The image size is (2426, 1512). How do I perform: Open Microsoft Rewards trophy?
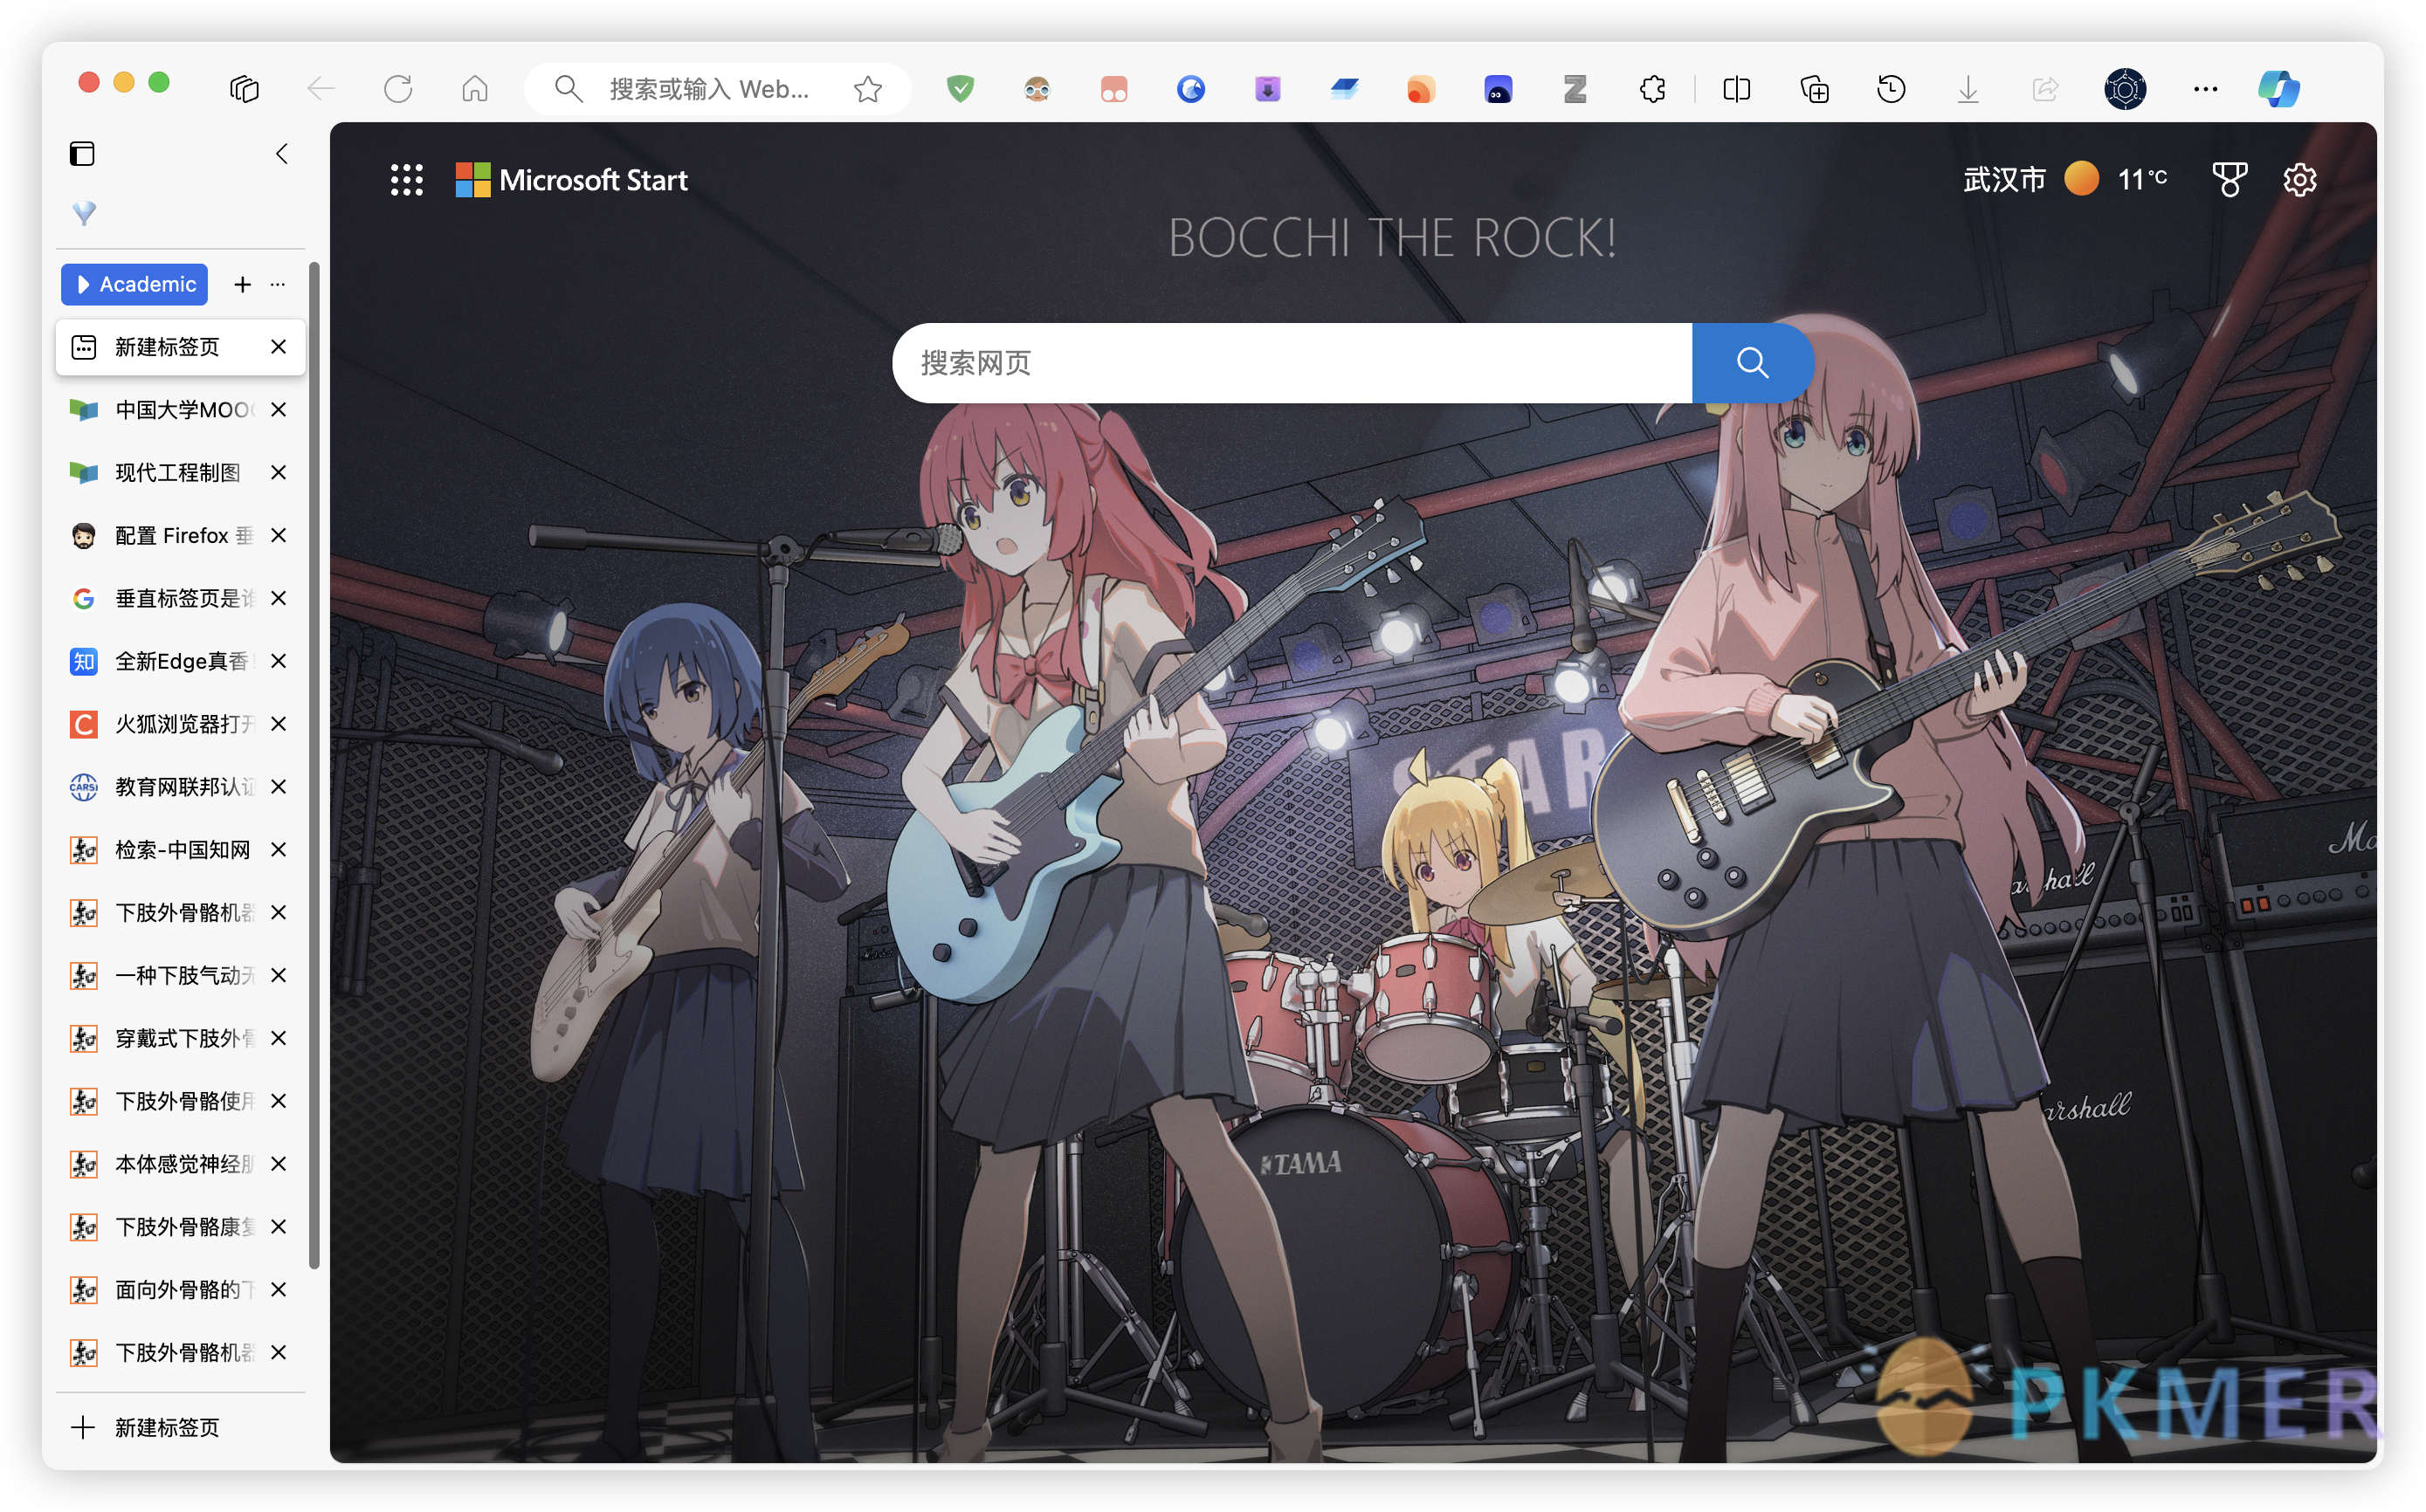click(x=2229, y=180)
